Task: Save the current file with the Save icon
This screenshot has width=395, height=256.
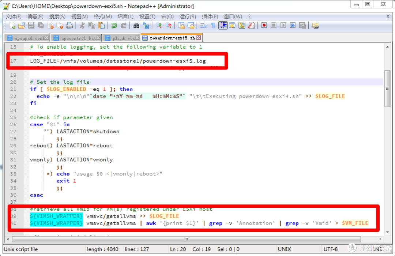Action: click(x=31, y=25)
